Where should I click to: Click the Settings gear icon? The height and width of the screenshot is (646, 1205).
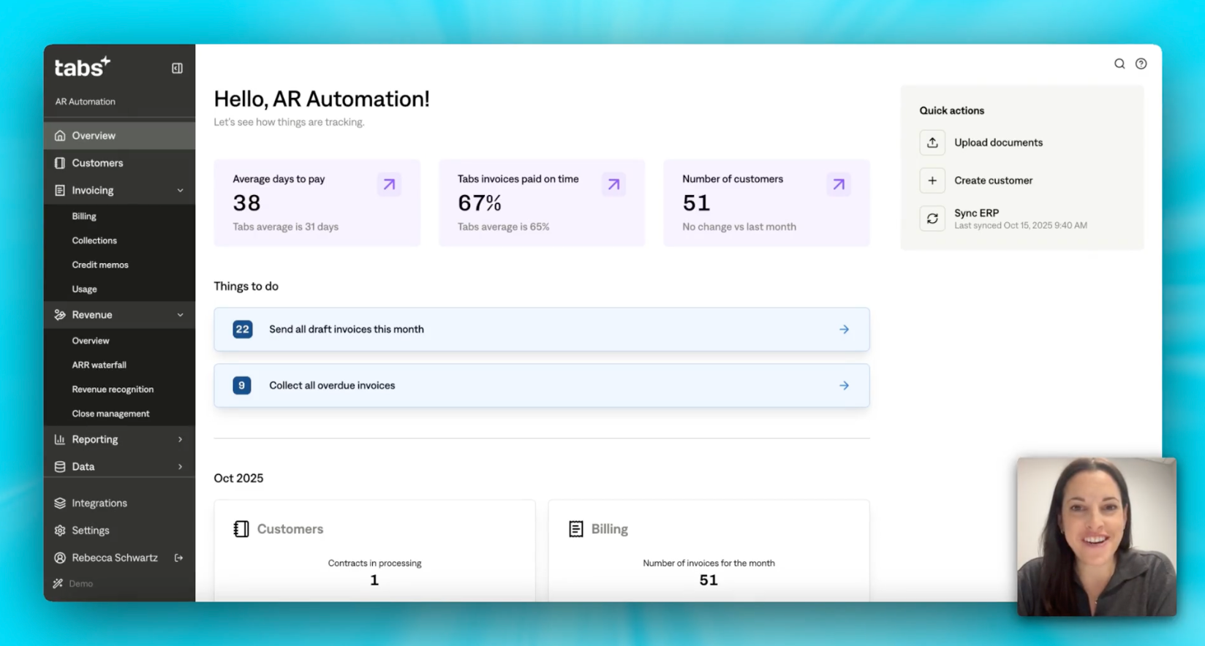[x=60, y=531]
